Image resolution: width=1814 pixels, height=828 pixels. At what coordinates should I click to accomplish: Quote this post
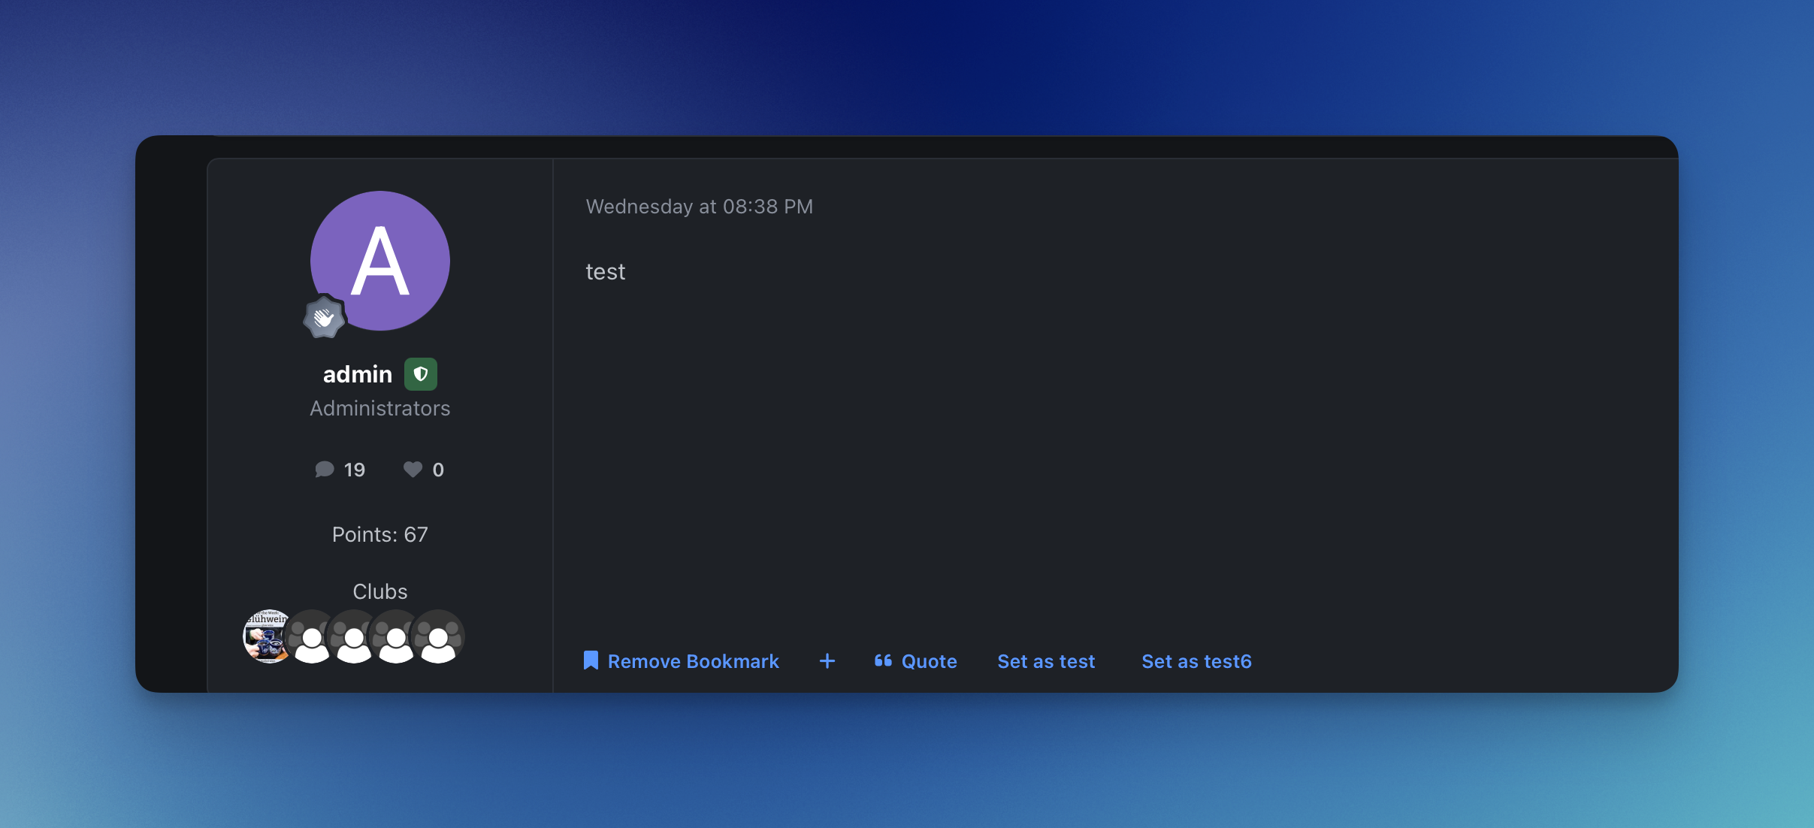point(915,661)
